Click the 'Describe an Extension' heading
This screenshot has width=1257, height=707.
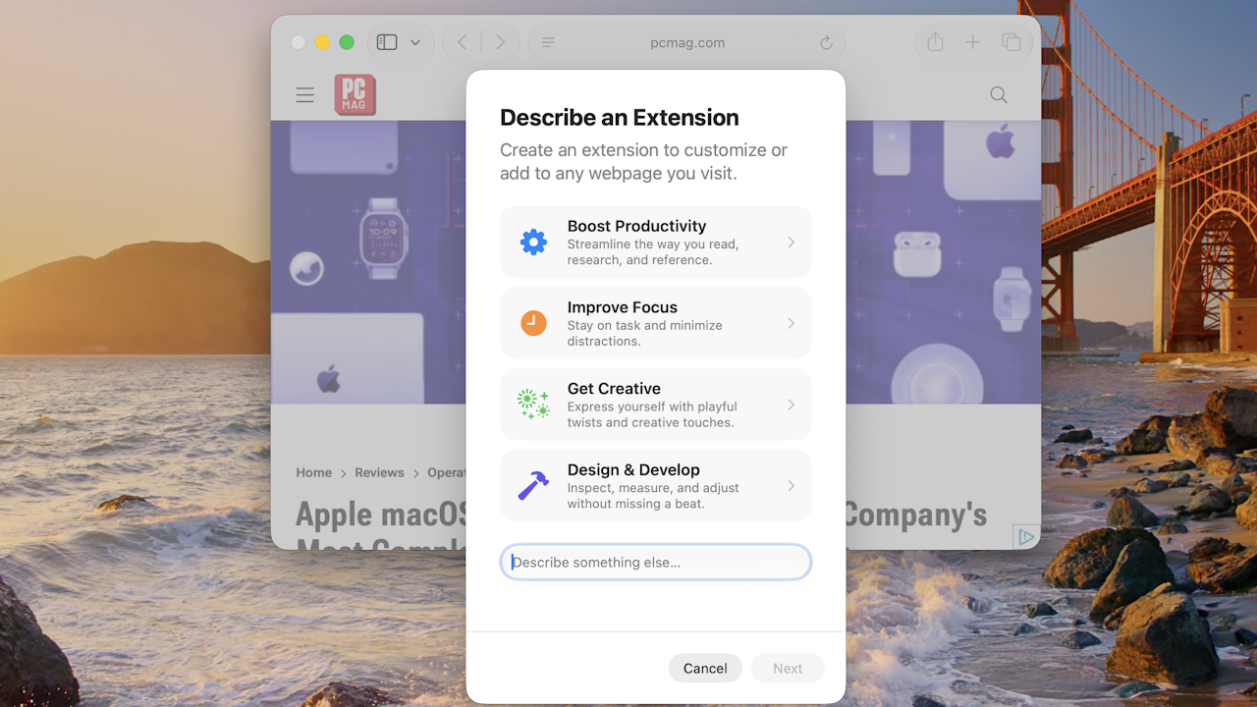[x=620, y=117]
